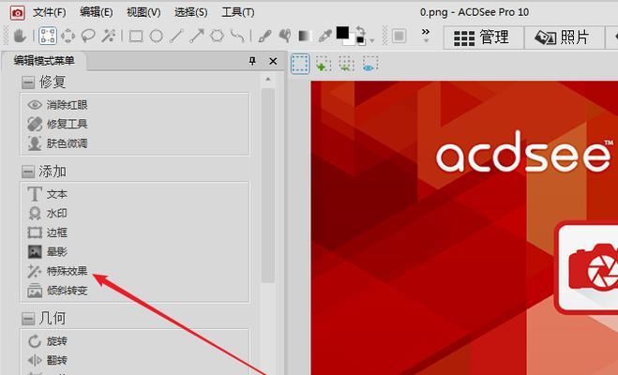Choose subtract-from-selection mode icon
618x375 pixels.
click(346, 64)
